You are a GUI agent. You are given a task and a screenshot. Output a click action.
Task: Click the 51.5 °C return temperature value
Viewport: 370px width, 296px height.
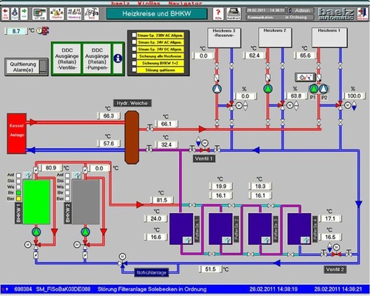coord(210,269)
